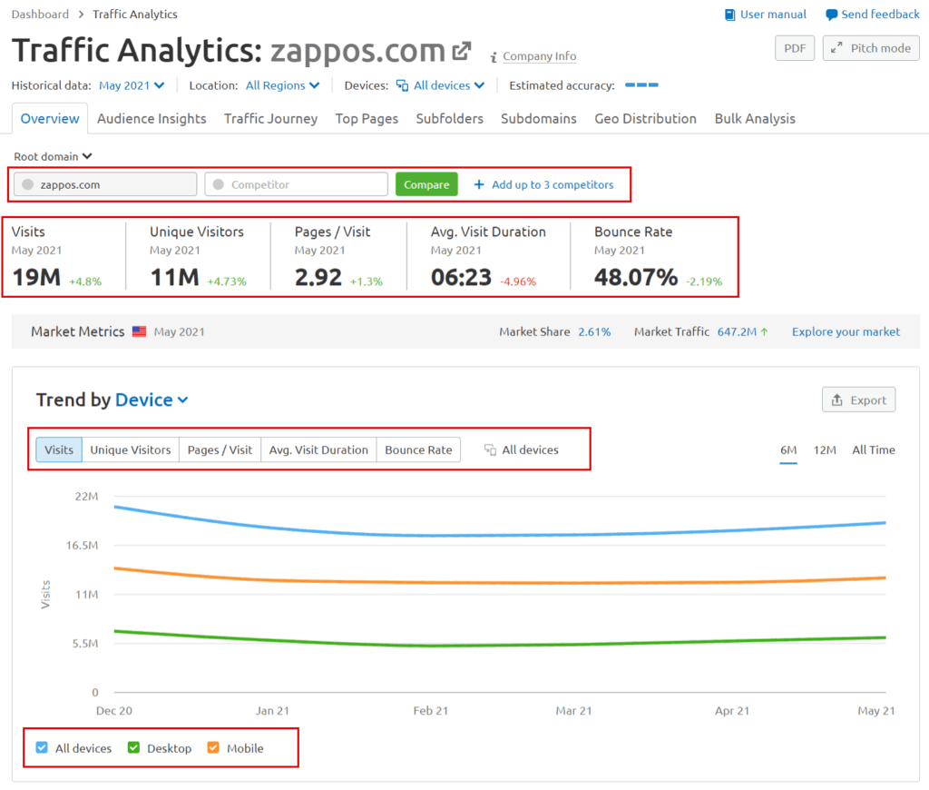This screenshot has height=790, width=929.
Task: Open chart All devices selector
Action: (x=522, y=450)
